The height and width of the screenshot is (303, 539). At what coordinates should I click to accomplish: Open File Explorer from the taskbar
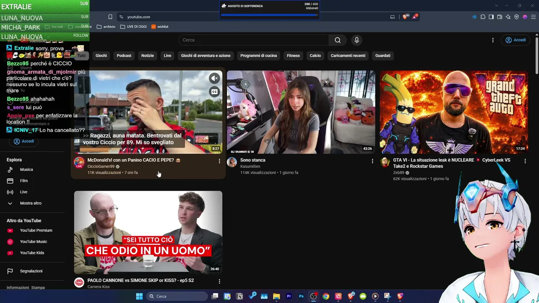276,296
